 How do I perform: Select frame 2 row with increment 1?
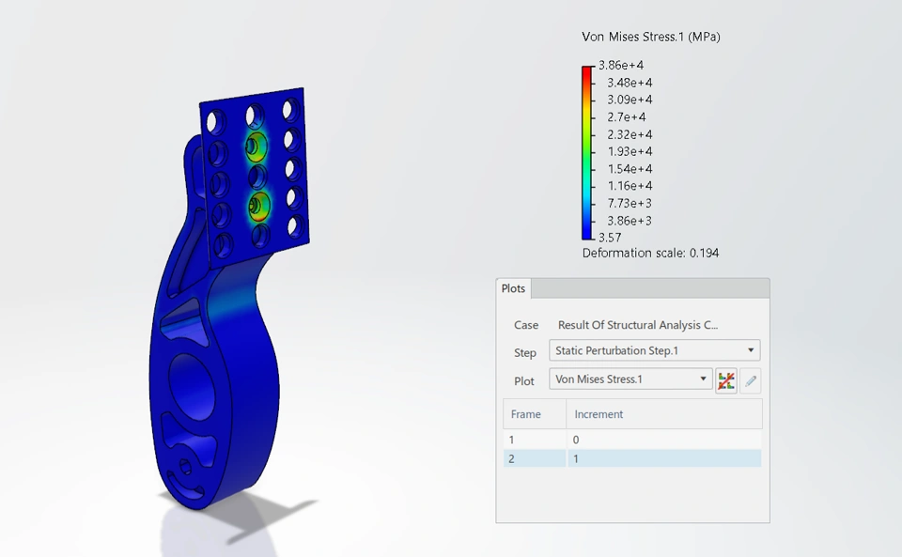[x=632, y=458]
